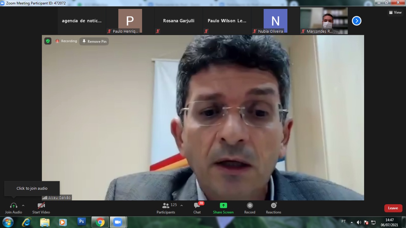
Task: Open the Chat panel with 70 unread
Action: [197, 205]
